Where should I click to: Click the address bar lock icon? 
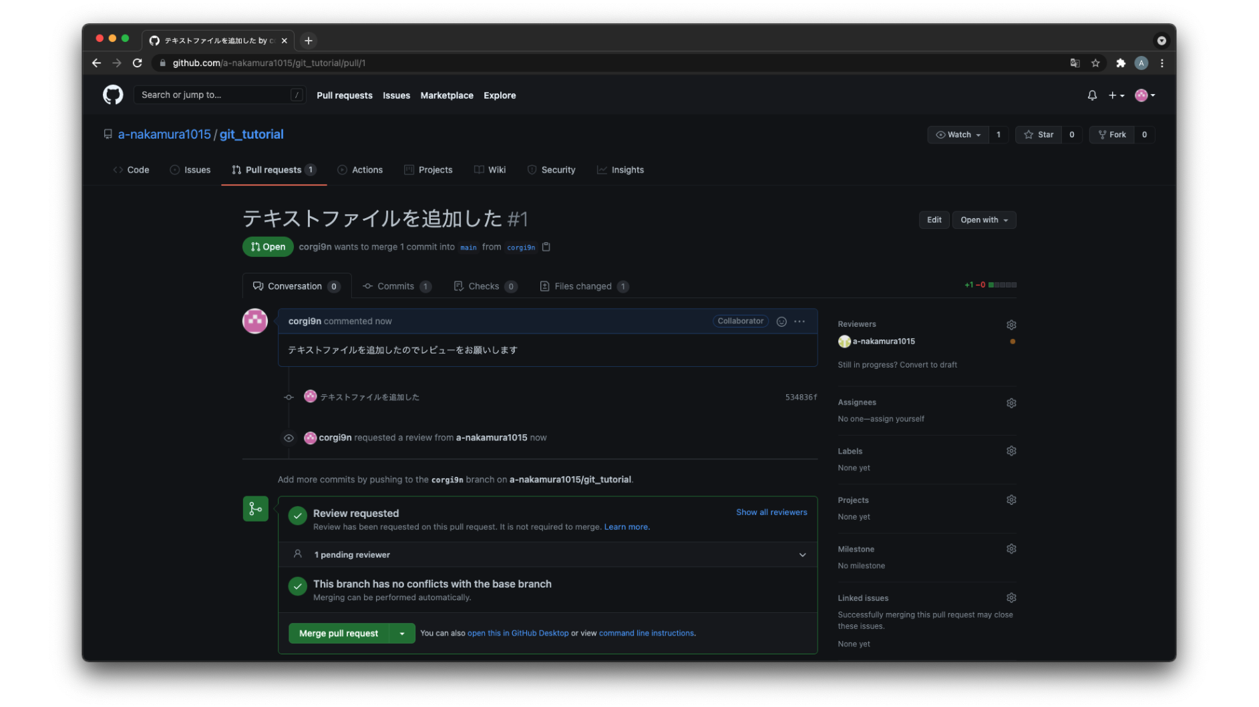[162, 63]
